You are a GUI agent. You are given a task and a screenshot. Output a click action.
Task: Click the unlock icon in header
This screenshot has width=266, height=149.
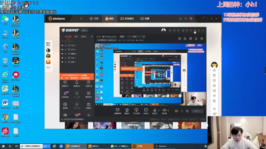(x=185, y=39)
